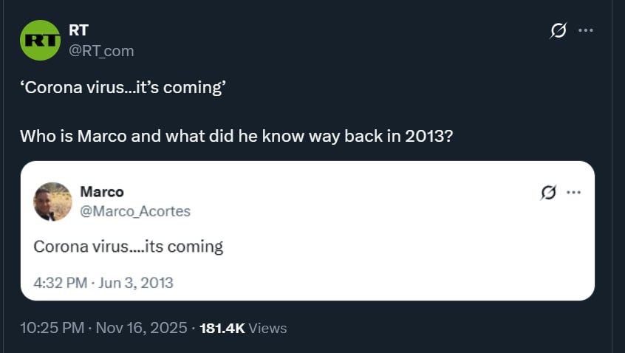Click the 181.4K view count number
This screenshot has width=625, height=353.
coord(222,328)
